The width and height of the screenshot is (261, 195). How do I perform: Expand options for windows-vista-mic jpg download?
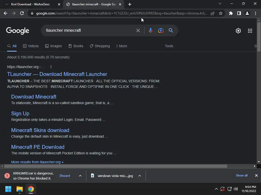pos(140,176)
